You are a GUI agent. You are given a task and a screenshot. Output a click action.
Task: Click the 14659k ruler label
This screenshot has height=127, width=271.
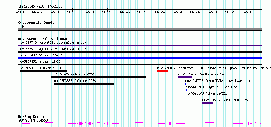(x=213, y=12)
